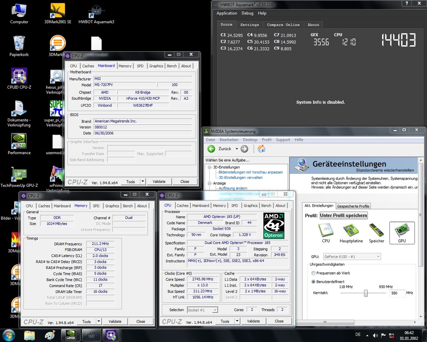Image resolution: width=427 pixels, height=342 pixels.
Task: Click the Kerntakt MHz value field
Action: click(398, 293)
